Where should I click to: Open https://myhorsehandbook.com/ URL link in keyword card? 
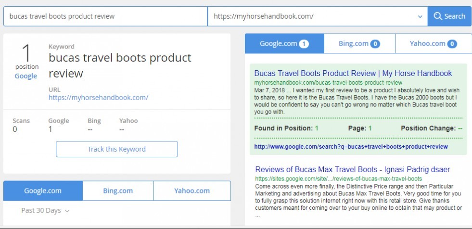[99, 98]
